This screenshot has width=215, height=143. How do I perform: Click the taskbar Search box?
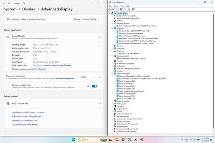pos(92,139)
